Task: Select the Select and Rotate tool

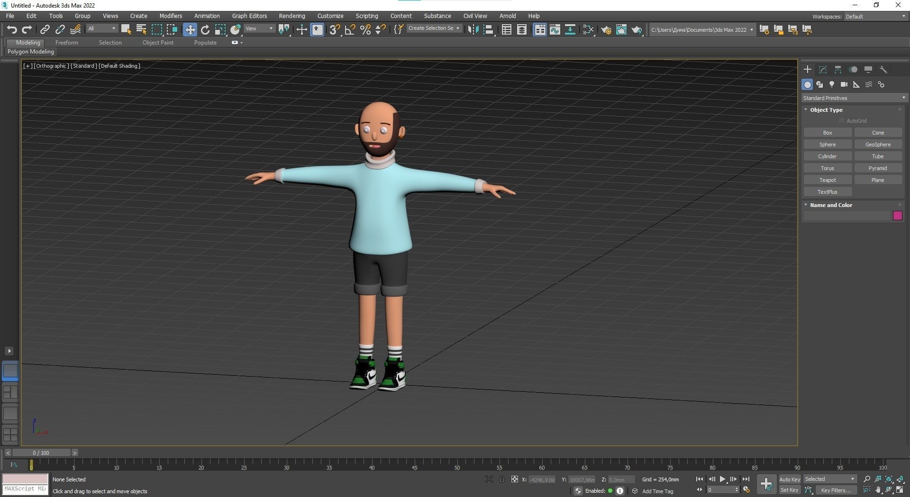Action: (205, 29)
